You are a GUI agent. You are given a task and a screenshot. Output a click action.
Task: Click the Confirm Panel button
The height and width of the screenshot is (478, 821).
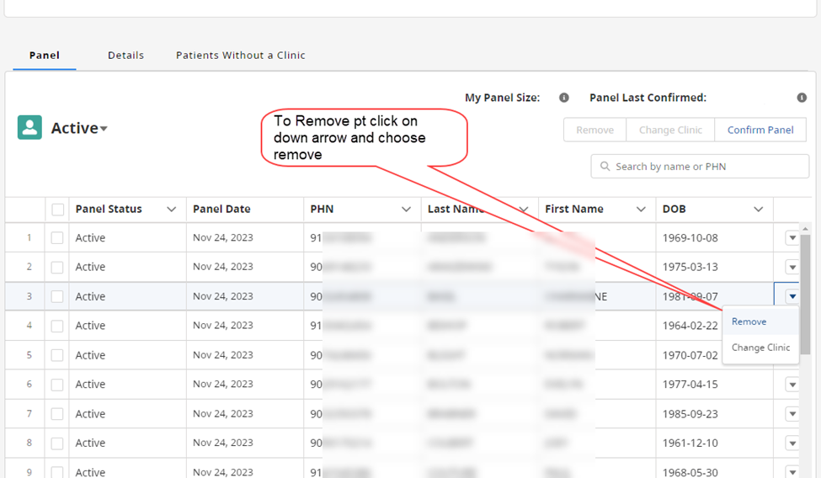tap(760, 130)
